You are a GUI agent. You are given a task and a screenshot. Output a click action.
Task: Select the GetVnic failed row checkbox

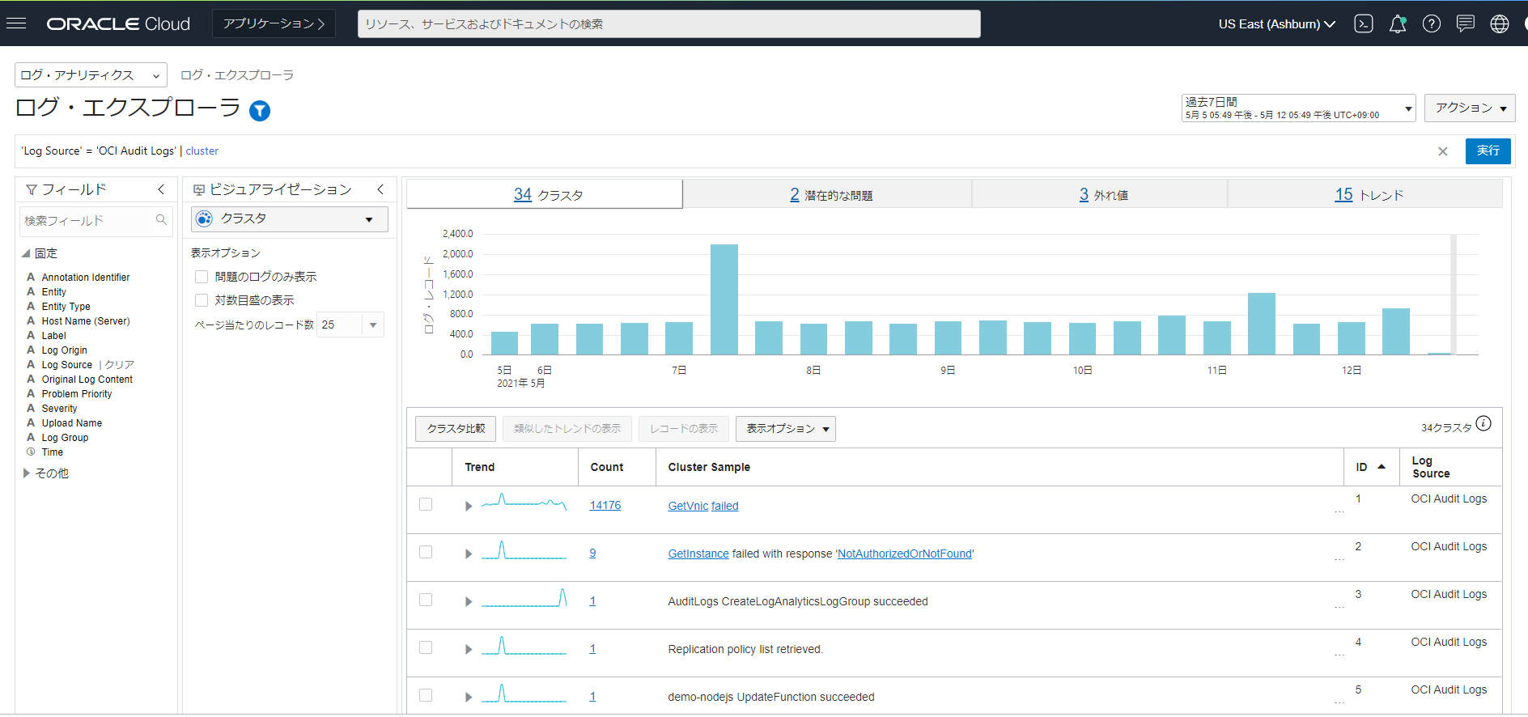[426, 505]
